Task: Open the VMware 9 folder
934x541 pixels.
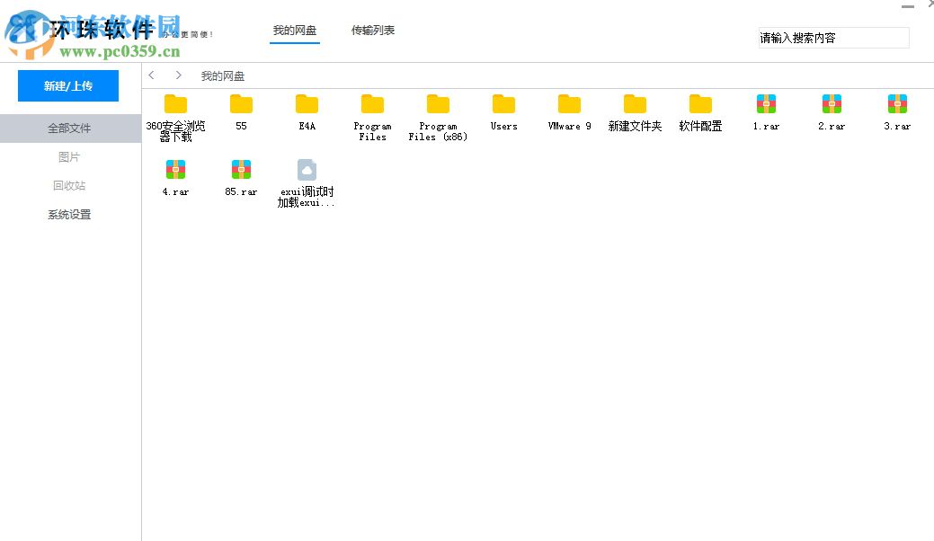Action: [569, 103]
